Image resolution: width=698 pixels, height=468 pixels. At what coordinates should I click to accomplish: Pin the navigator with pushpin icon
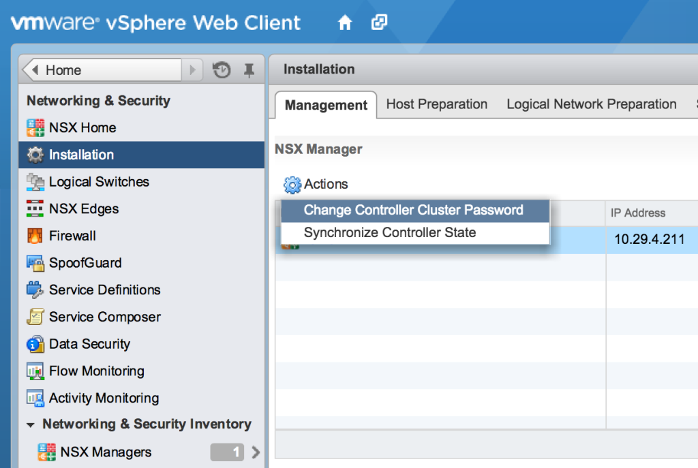(249, 70)
